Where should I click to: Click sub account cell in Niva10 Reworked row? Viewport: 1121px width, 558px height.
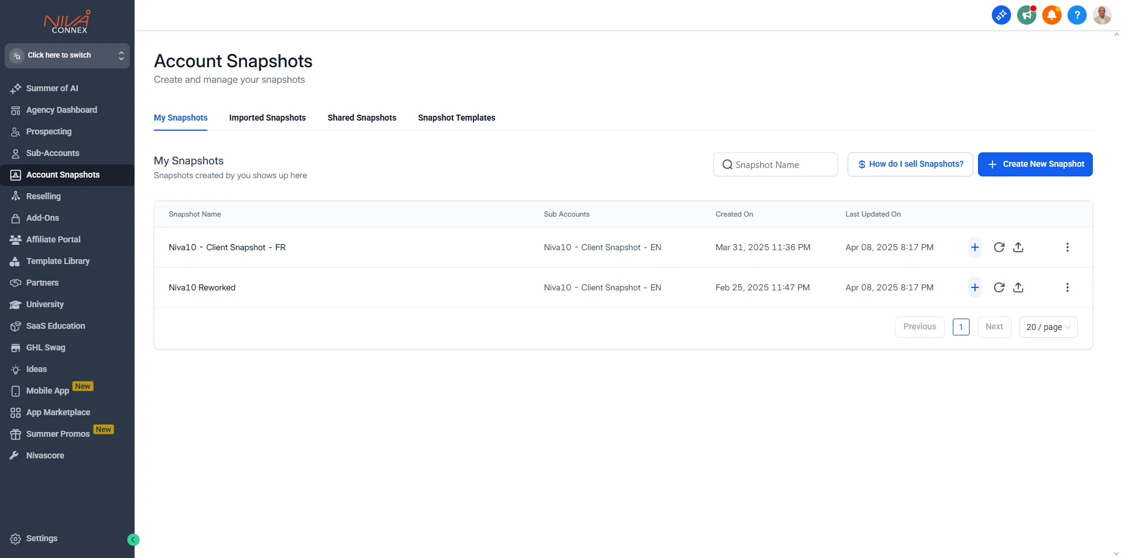click(603, 287)
